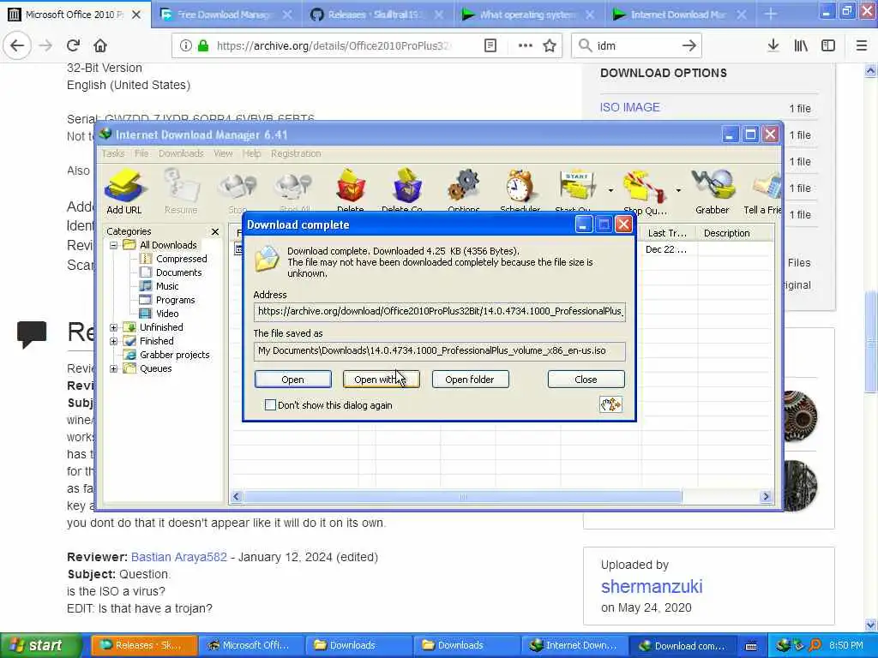Click the Resume toolbar icon in IDM
This screenshot has height=658, width=878.
click(x=181, y=191)
